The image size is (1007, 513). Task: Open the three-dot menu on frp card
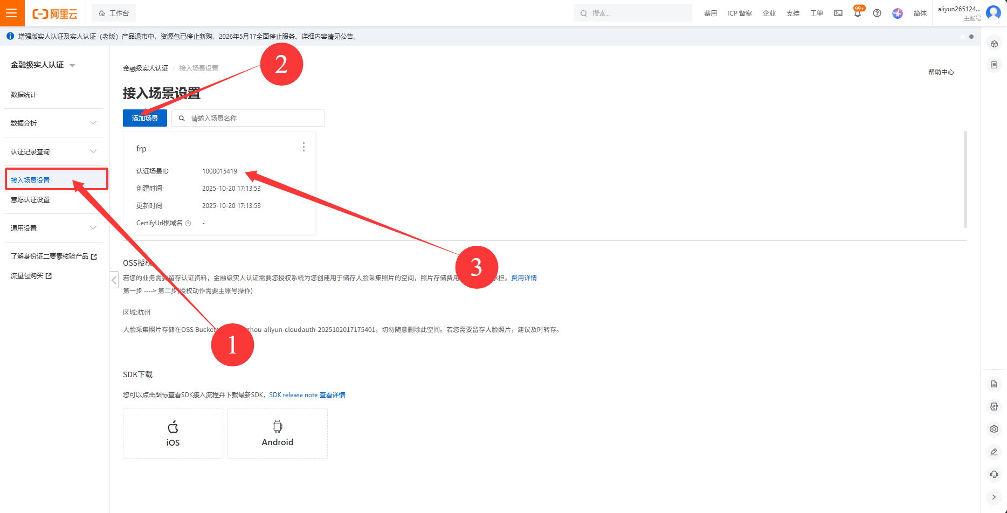(x=304, y=147)
